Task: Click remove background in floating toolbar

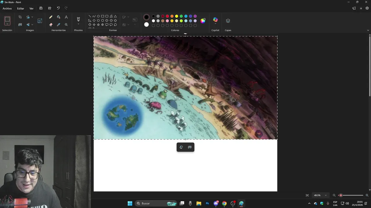Action: point(190,147)
